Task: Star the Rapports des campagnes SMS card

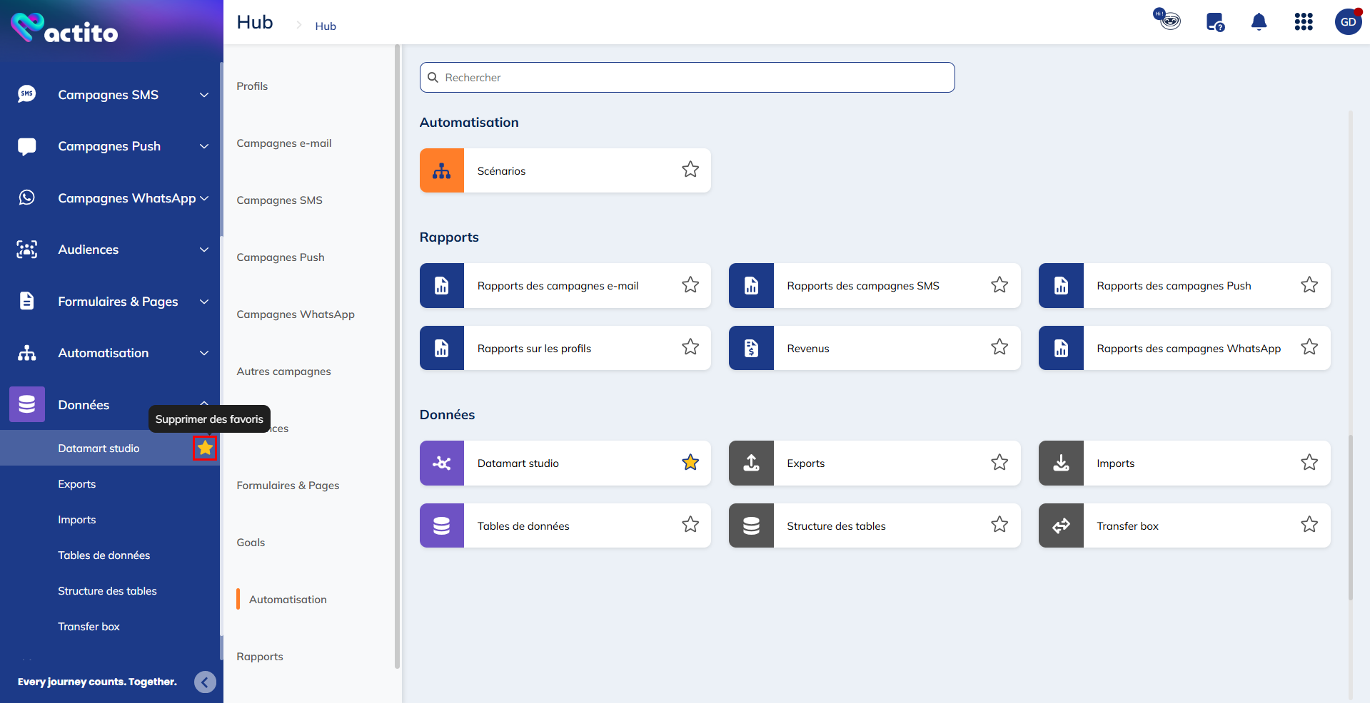Action: click(999, 285)
